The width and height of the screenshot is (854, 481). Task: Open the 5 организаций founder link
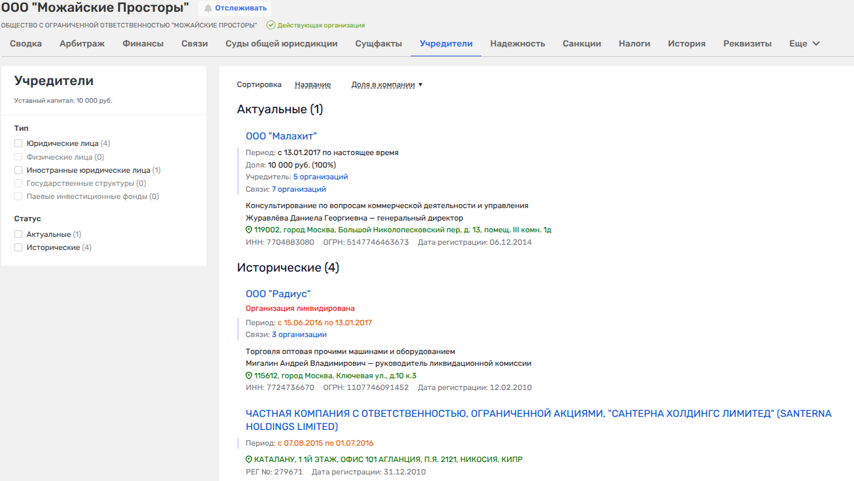pyautogui.click(x=320, y=177)
